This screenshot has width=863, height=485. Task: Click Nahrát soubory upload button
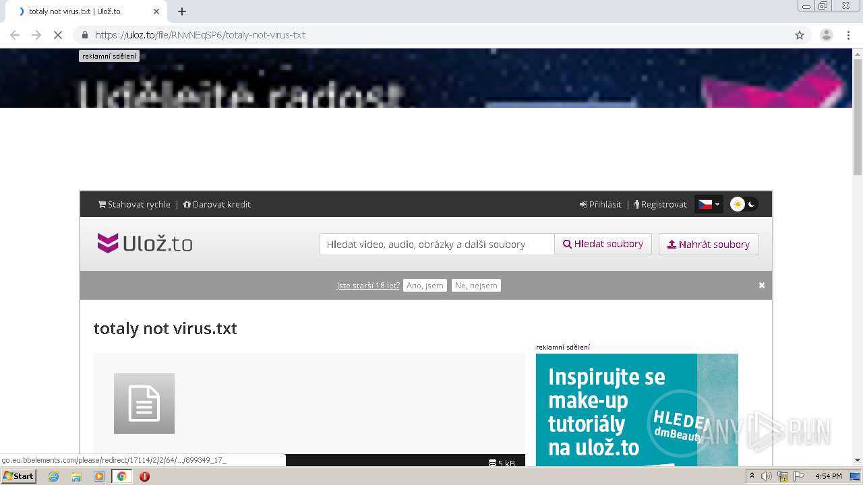tap(709, 244)
